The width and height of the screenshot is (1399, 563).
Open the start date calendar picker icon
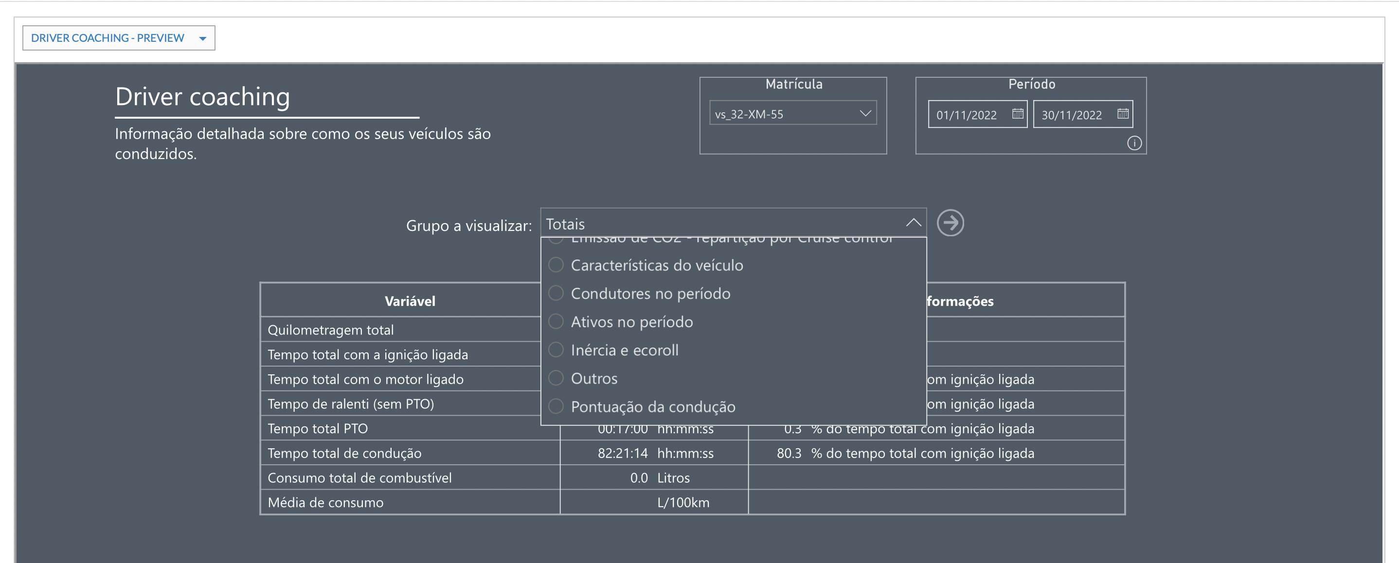[1018, 114]
